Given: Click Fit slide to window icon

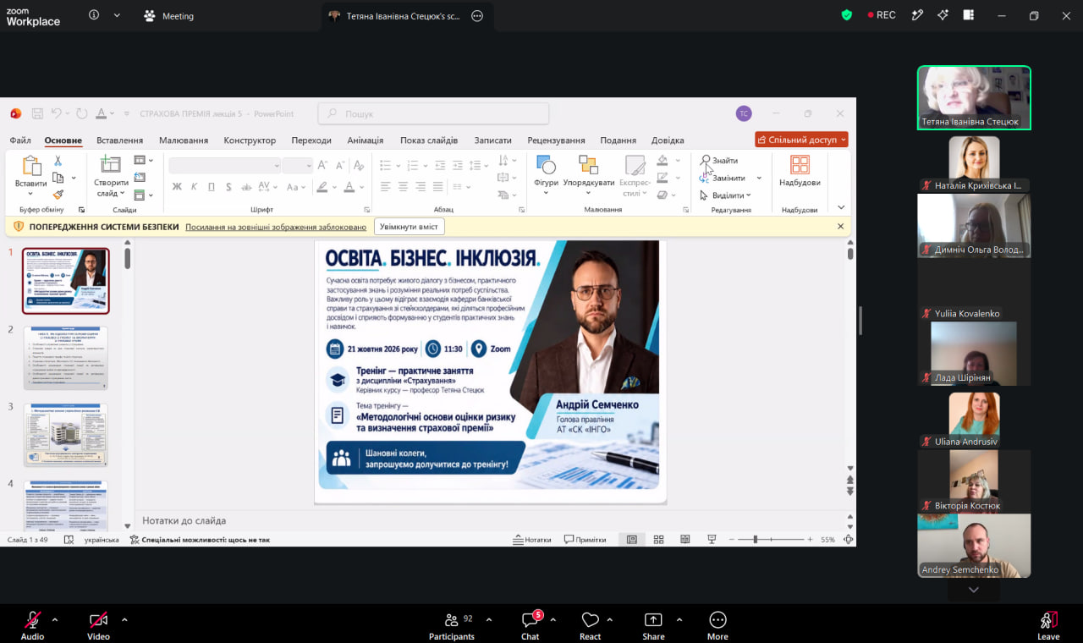Looking at the screenshot, I should tap(848, 539).
